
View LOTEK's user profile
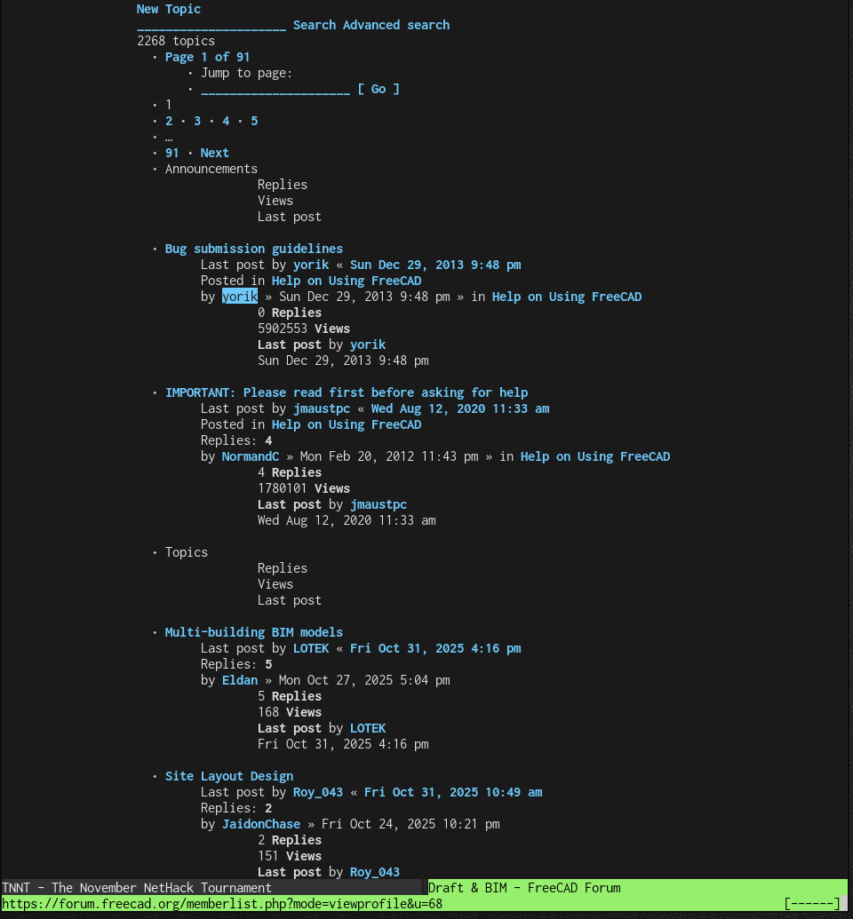point(311,647)
